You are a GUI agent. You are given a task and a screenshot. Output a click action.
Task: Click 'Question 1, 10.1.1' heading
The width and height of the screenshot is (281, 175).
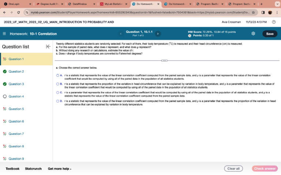tap(139, 32)
